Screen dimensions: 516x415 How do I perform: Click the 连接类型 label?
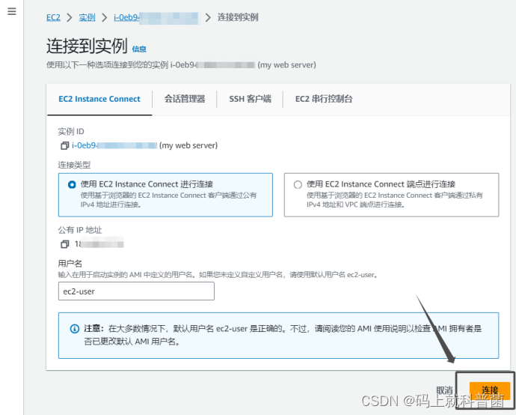tap(74, 165)
